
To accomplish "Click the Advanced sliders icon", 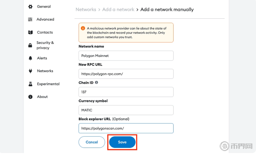I will coord(30,19).
